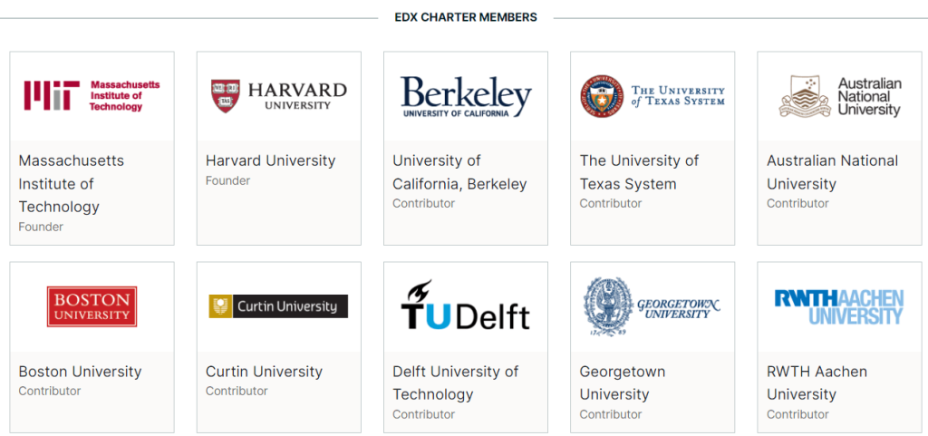Select Australian National University title text
Viewport: 928px width, 436px height.
[x=832, y=172]
